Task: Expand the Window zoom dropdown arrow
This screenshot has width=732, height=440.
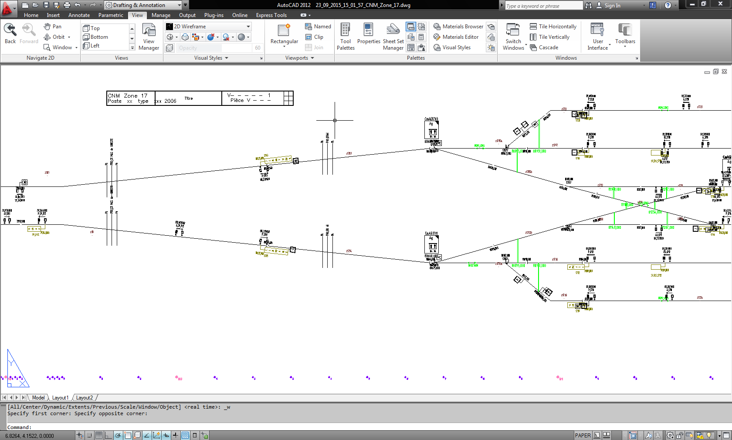Action: tap(76, 47)
